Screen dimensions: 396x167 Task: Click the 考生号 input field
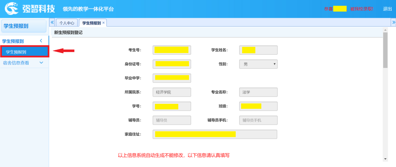172,50
